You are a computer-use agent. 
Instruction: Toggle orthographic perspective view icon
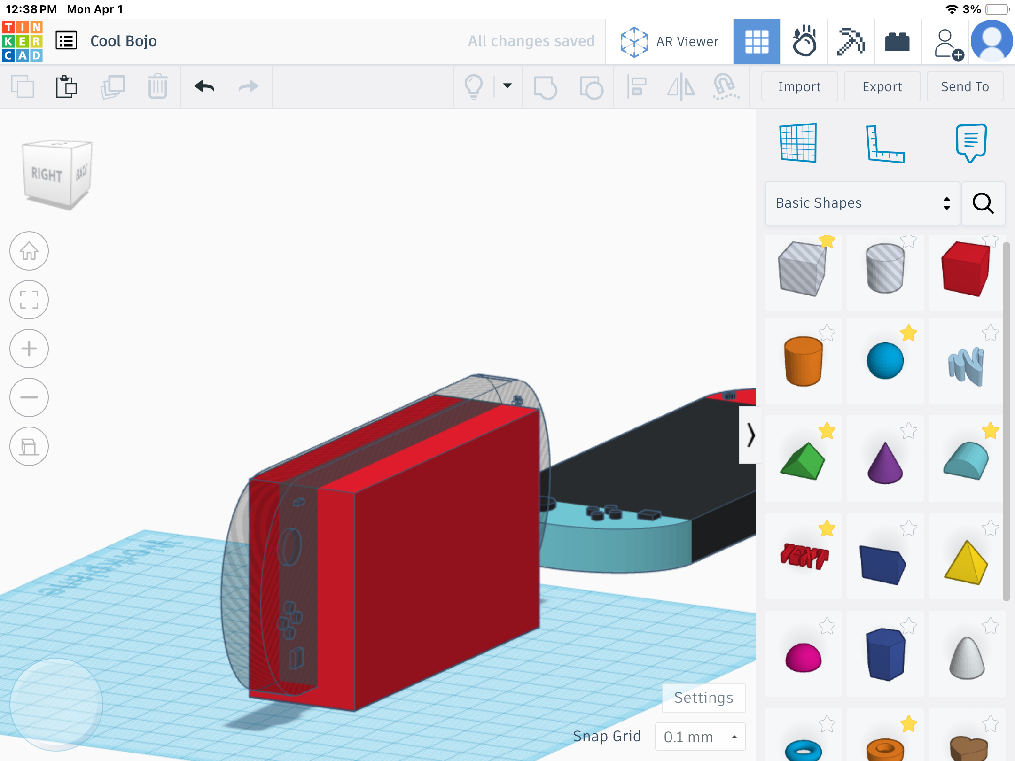pyautogui.click(x=29, y=446)
